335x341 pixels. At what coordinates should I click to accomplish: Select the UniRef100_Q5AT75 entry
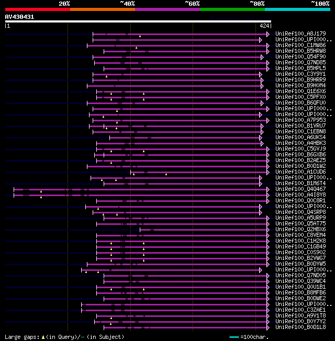click(x=300, y=224)
